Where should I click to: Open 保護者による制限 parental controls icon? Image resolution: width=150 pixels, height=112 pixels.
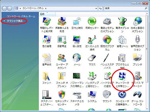(x=62, y=21)
